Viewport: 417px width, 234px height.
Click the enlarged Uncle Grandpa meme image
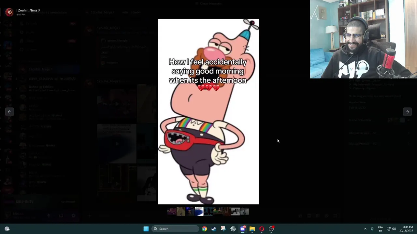(x=208, y=111)
